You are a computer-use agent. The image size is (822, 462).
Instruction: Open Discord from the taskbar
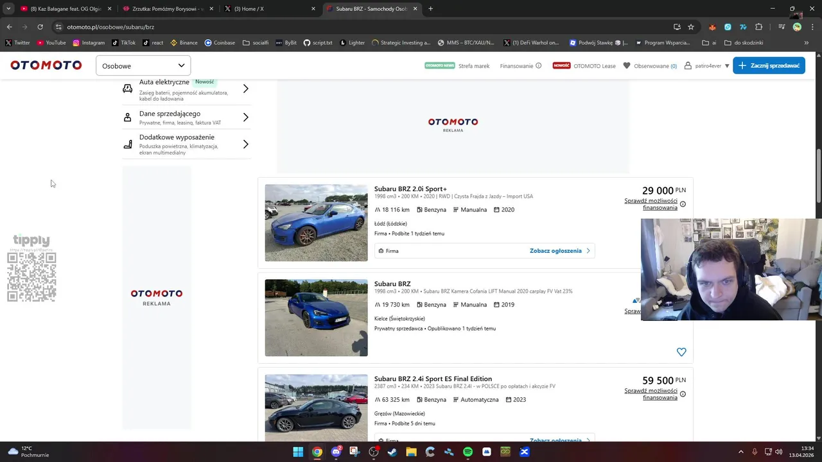[x=336, y=452]
